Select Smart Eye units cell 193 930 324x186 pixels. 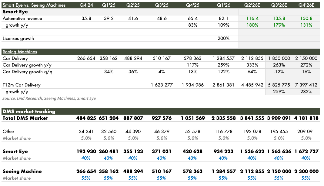click(x=86, y=151)
